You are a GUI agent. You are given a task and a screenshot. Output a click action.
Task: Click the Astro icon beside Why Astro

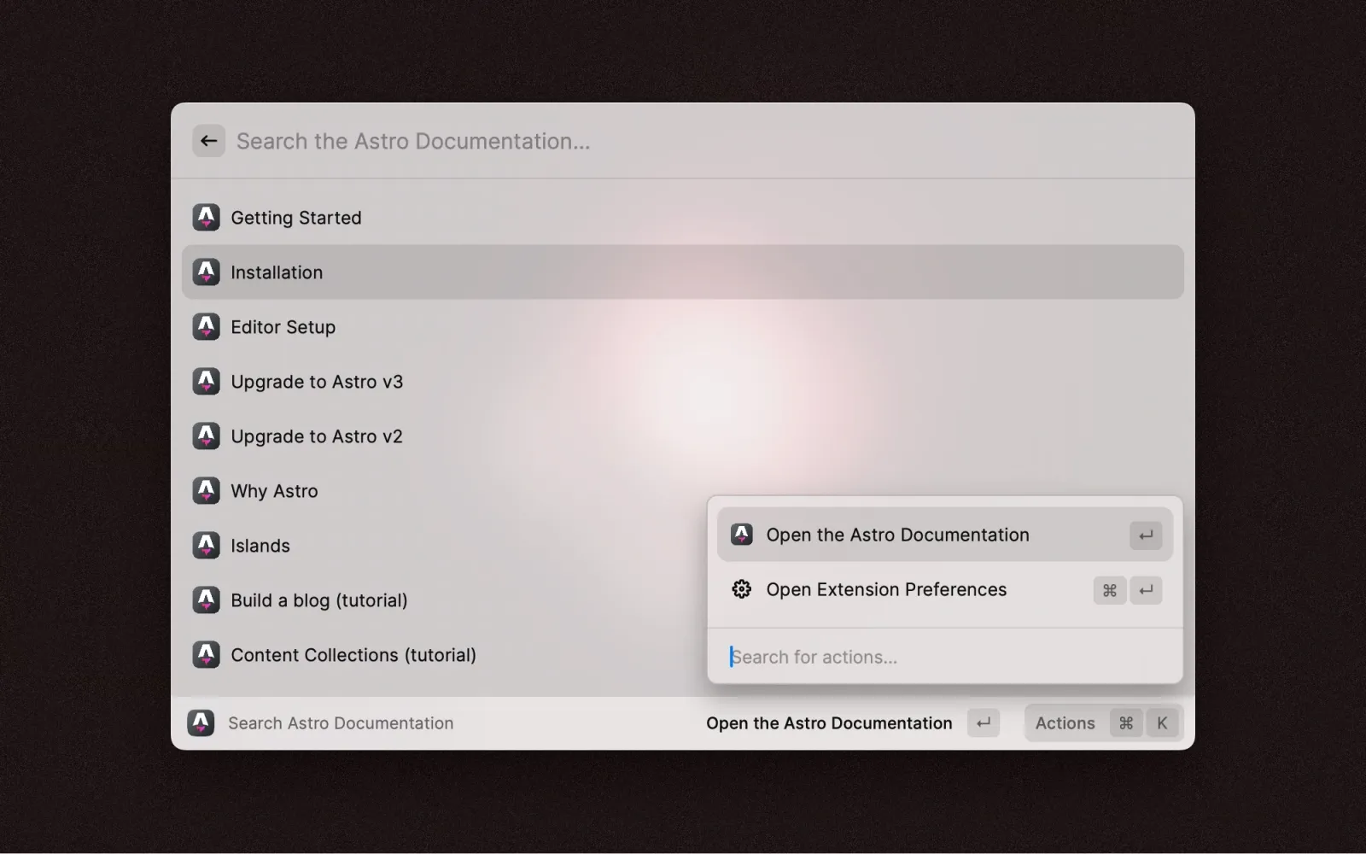click(x=206, y=491)
